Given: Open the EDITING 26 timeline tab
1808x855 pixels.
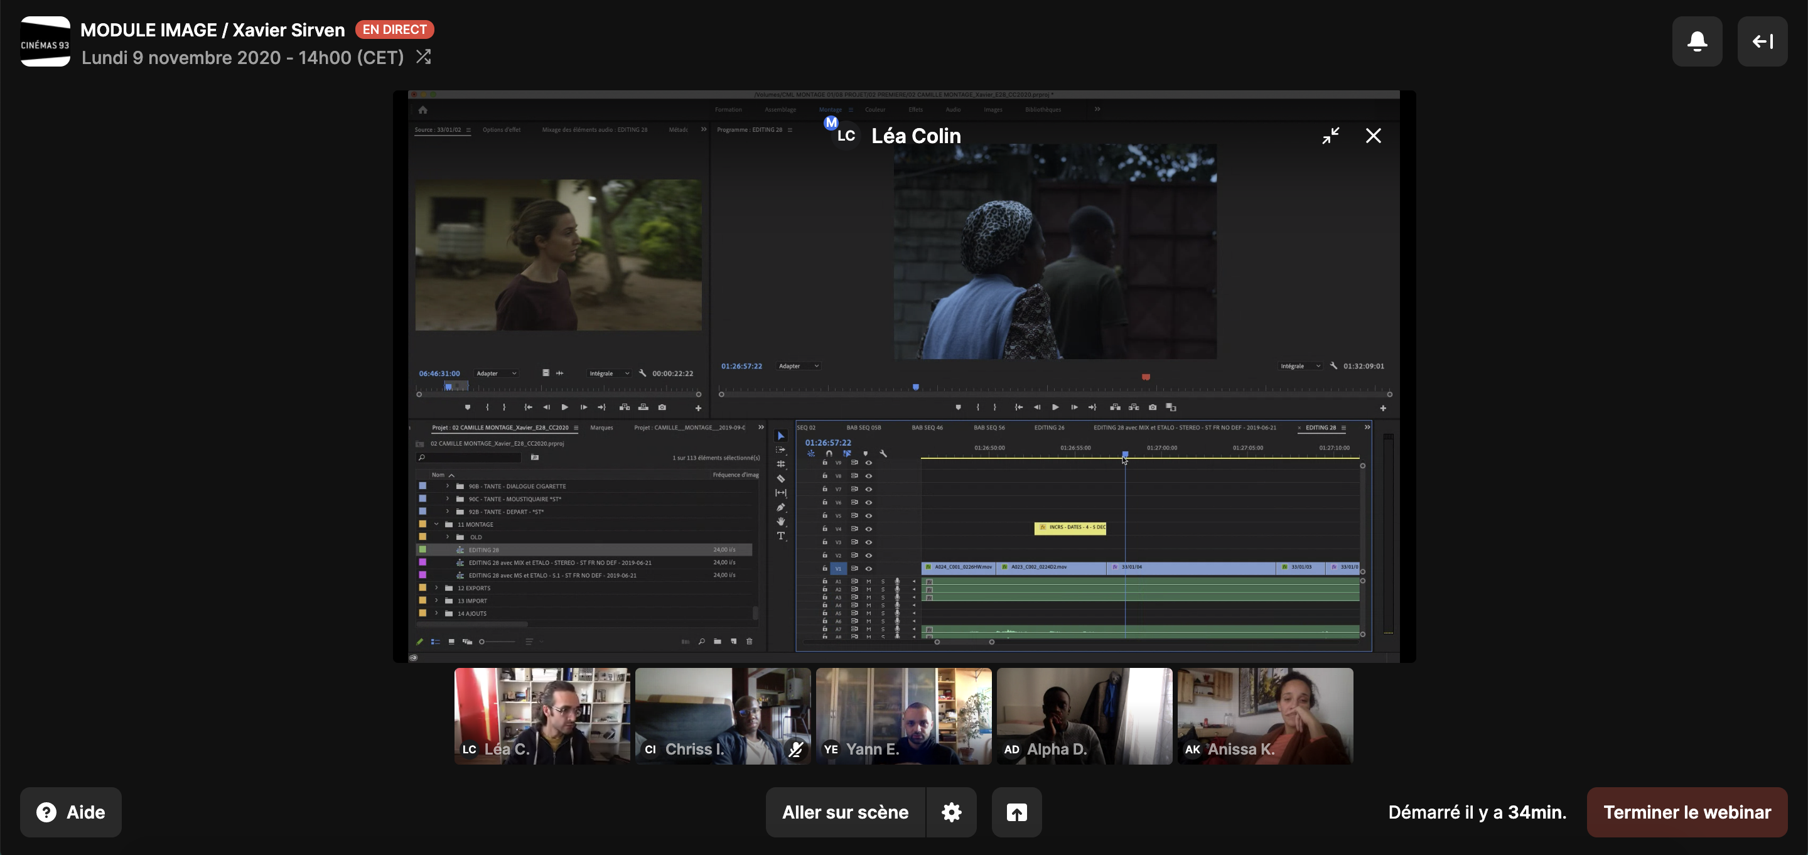Looking at the screenshot, I should (1048, 427).
